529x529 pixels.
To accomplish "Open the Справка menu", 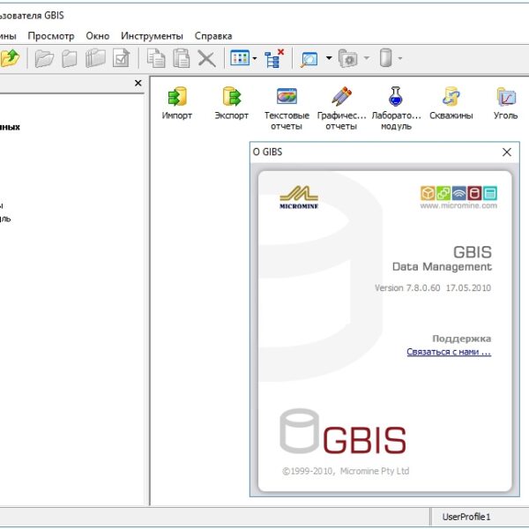I will click(x=213, y=36).
